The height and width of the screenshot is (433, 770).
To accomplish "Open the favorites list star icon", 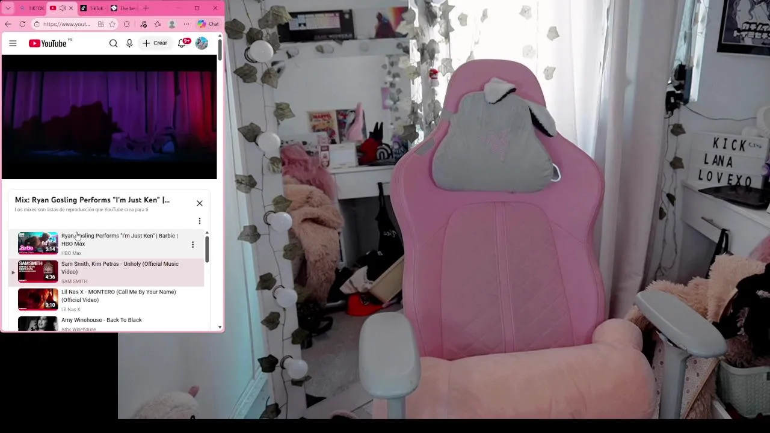I will (x=158, y=24).
